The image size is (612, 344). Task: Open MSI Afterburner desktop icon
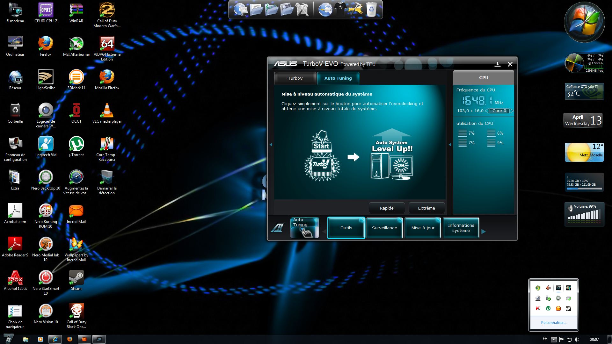76,44
